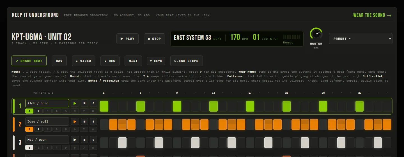The height and width of the screenshot is (157, 404).
Task: Switch Bass track to pattern 1
Action: point(29,129)
